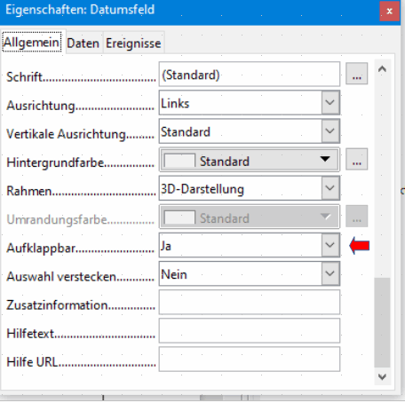Click into the Zusatzinformation field
Screen dimensions: 405x403
[x=250, y=302]
